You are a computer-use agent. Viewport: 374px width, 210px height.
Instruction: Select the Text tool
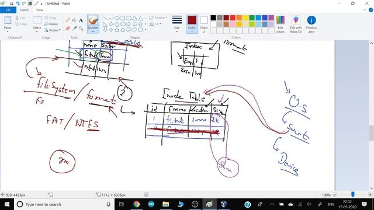(x=81, y=20)
